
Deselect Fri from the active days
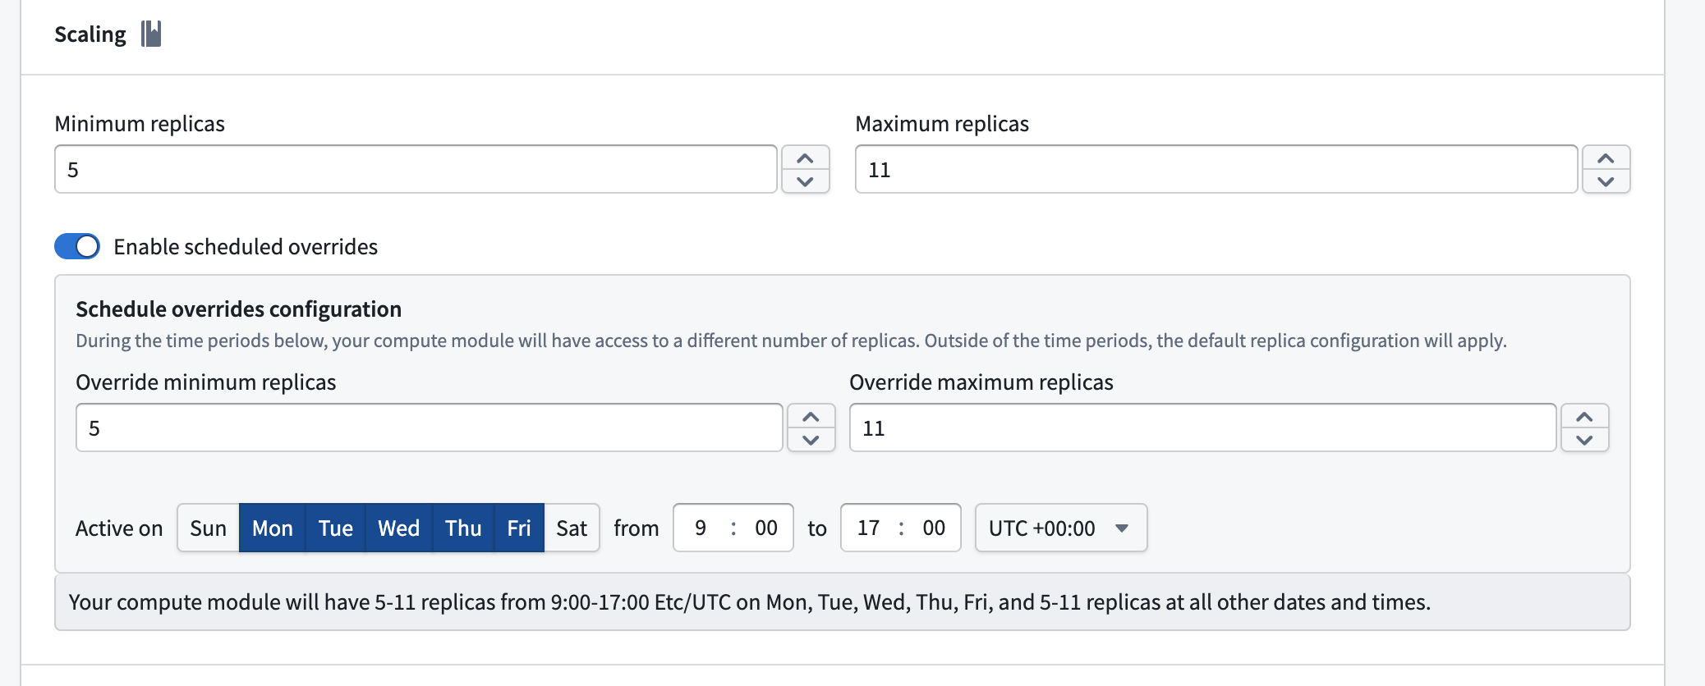(x=519, y=528)
